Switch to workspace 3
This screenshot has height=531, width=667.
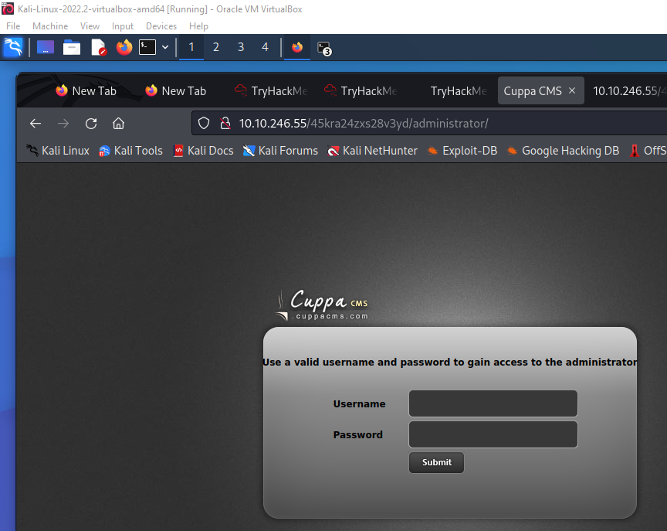point(241,47)
